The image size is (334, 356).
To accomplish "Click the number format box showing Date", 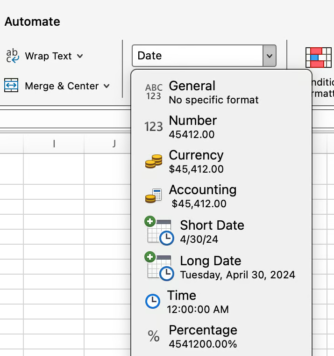I will point(197,56).
